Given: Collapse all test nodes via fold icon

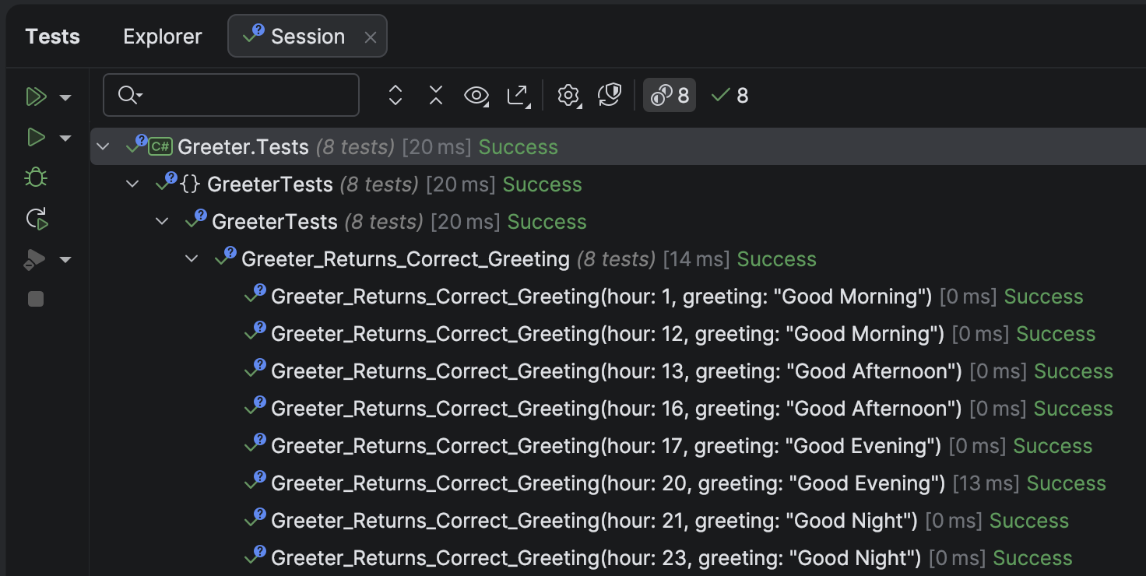Looking at the screenshot, I should [434, 95].
